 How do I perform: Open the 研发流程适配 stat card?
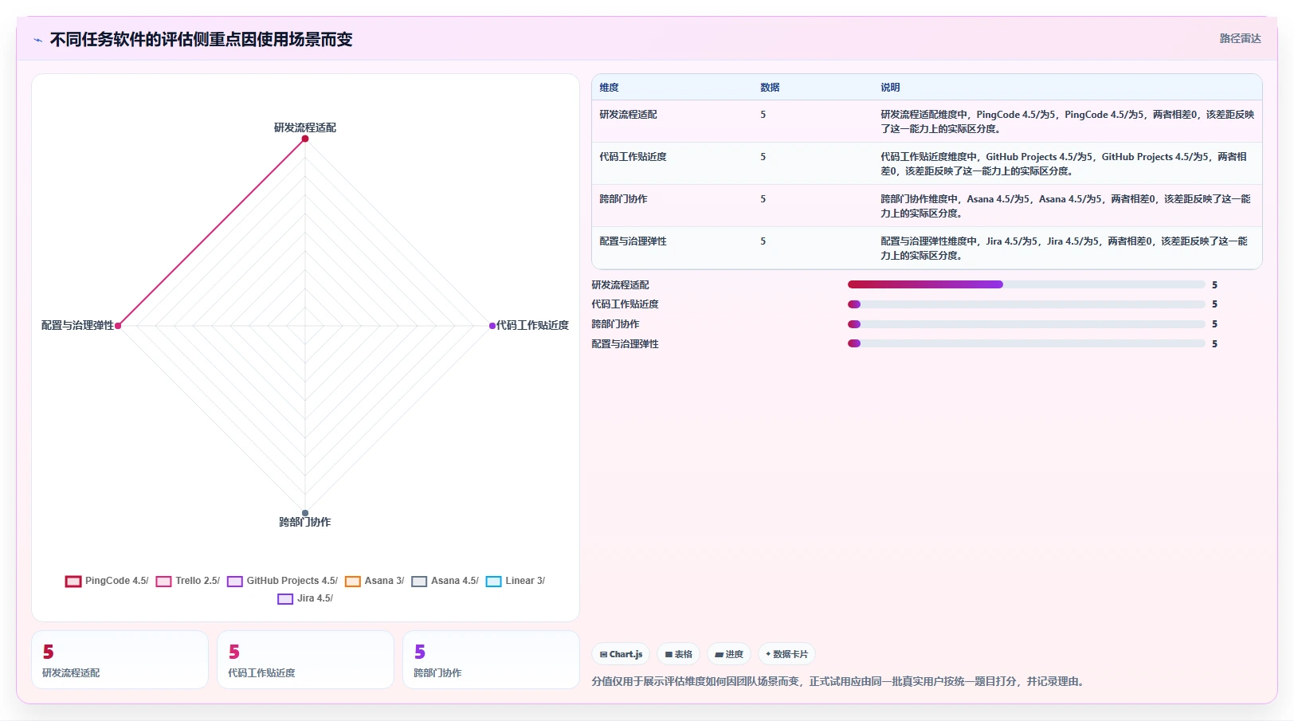pos(120,660)
